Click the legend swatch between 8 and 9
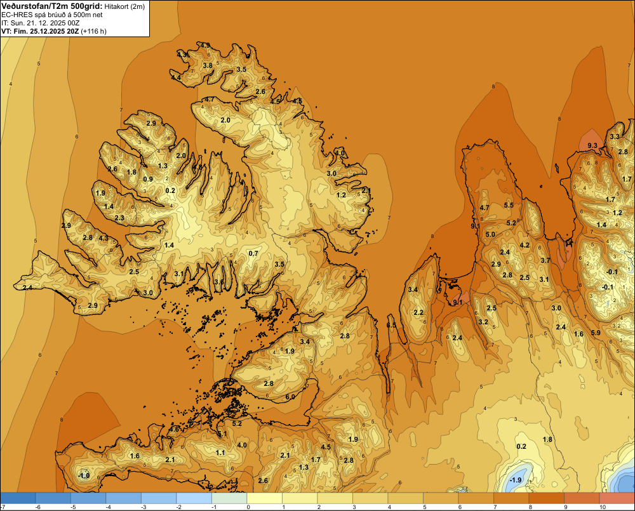635x511 pixels. tap(546, 498)
